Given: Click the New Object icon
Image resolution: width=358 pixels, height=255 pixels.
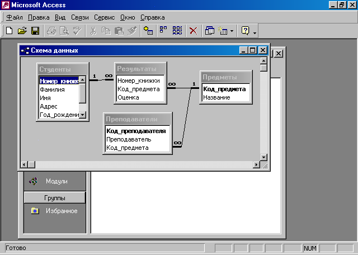Looking at the screenshot, I should point(223,30).
